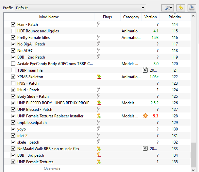Screen dimensions: 199x172
Task: Click conflict flag of BBB - 3rd patch
Action: tap(98, 155)
